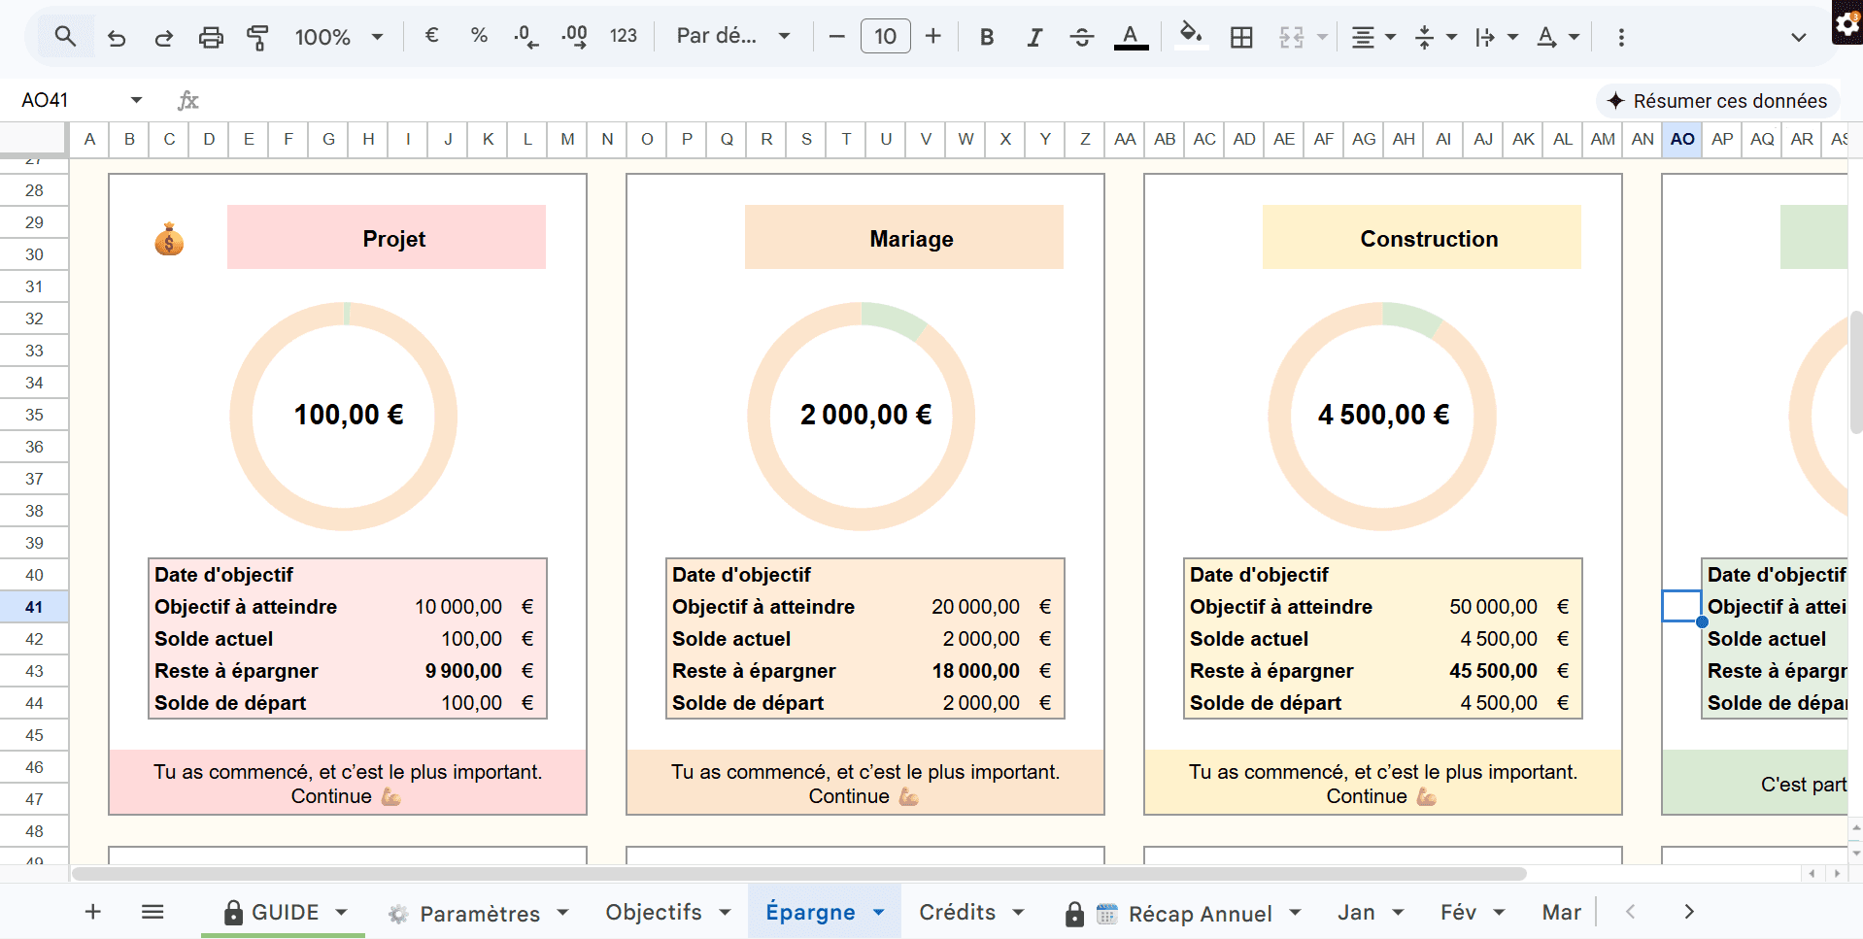Select the 10 000,00 objectif value in Projet
Image resolution: width=1863 pixels, height=939 pixels.
click(458, 607)
